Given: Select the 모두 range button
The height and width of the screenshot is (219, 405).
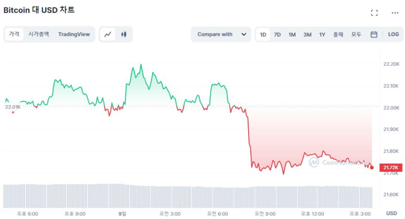Looking at the screenshot, I should click(356, 34).
